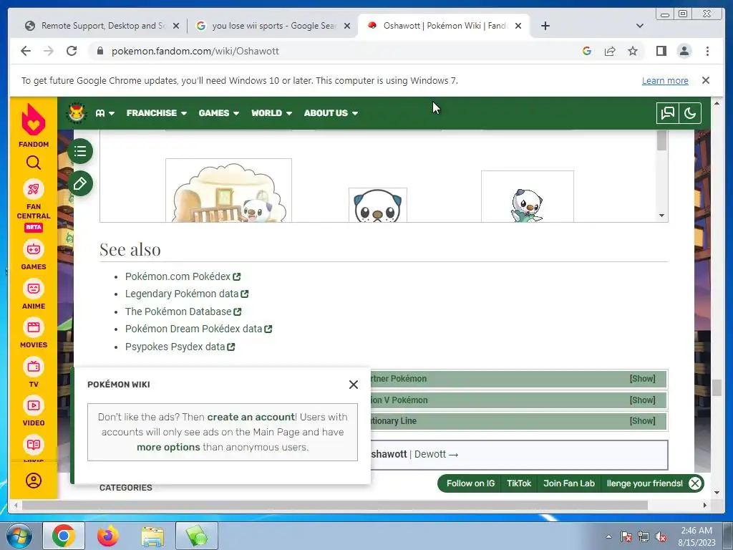Click more options link

coord(168,447)
